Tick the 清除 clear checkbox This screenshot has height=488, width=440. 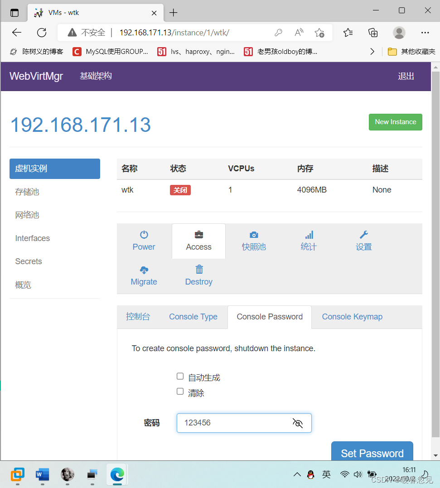pyautogui.click(x=180, y=391)
